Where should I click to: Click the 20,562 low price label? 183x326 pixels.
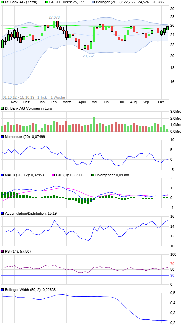[x=88, y=56]
